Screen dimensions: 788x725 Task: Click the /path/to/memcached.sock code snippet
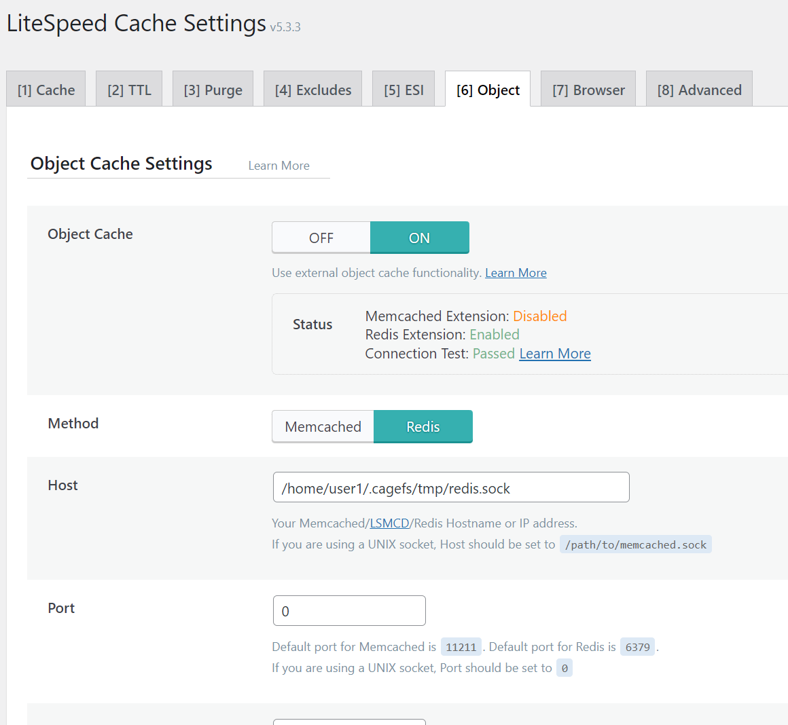coord(636,544)
